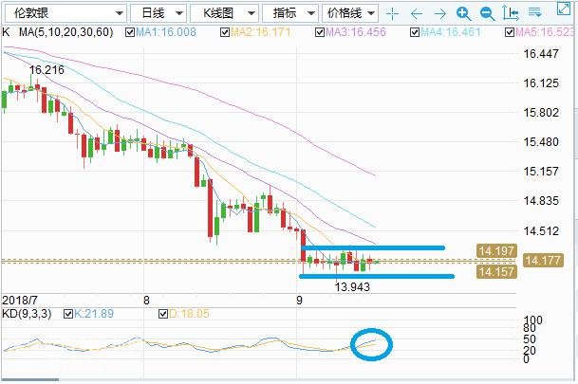The image size is (578, 384).
Task: Click the 14.157 price label
Action: pyautogui.click(x=496, y=272)
